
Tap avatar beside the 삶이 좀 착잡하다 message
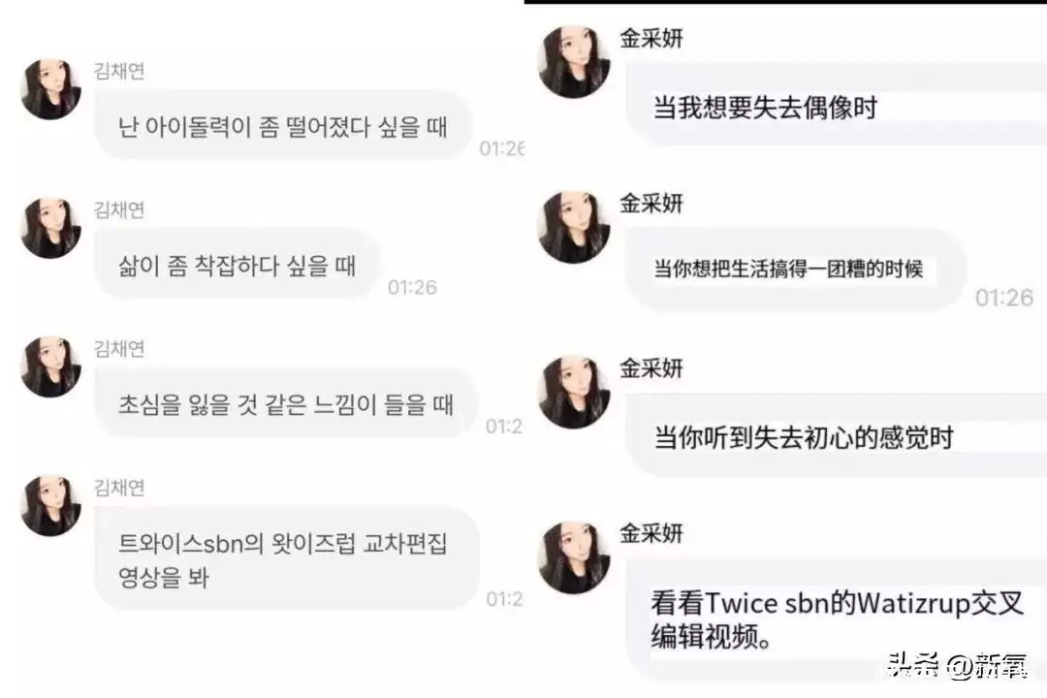(x=51, y=228)
